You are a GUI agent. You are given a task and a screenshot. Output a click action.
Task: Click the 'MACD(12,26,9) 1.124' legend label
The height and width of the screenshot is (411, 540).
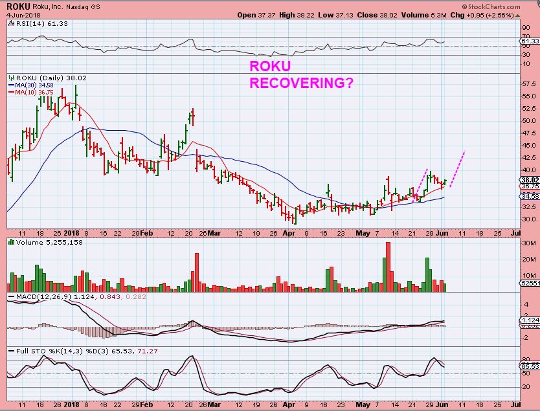pyautogui.click(x=55, y=296)
